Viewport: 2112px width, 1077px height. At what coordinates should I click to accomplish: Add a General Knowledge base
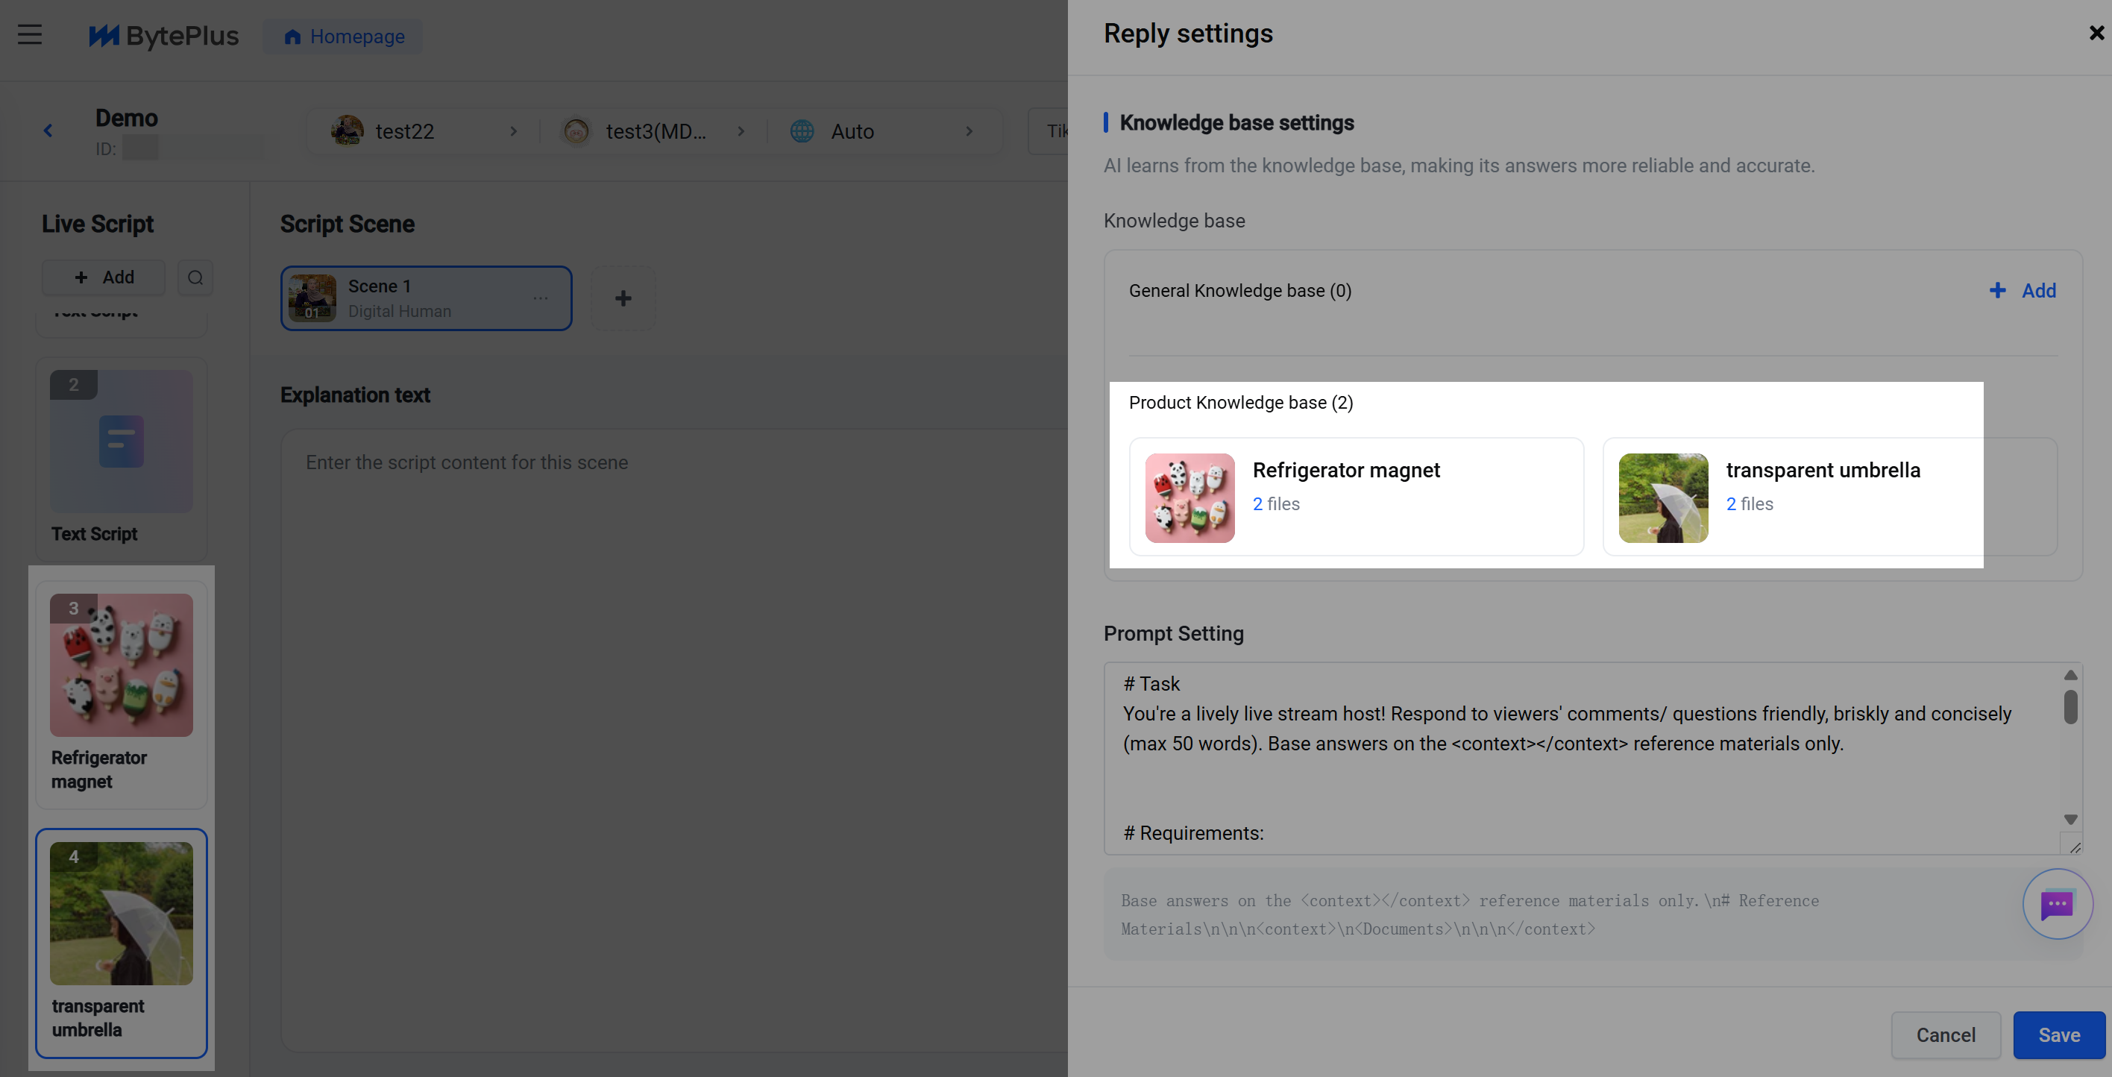[x=2023, y=290]
